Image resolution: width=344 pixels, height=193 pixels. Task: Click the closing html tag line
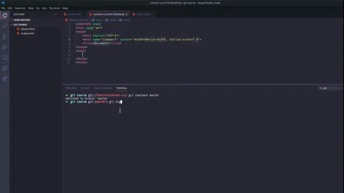click(x=81, y=63)
